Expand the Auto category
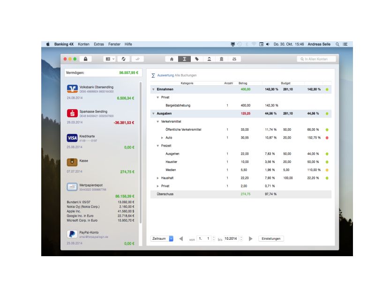Screen dimensions: 375x281 [x=162, y=138]
